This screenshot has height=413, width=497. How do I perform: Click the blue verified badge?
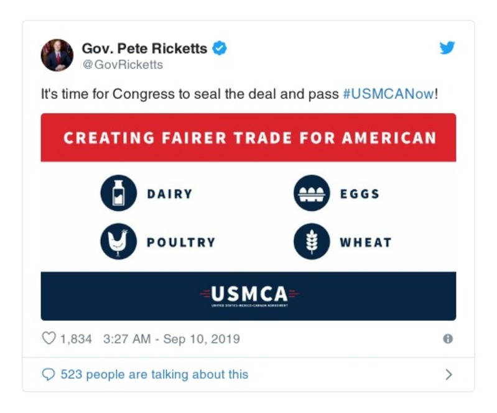pyautogui.click(x=220, y=48)
